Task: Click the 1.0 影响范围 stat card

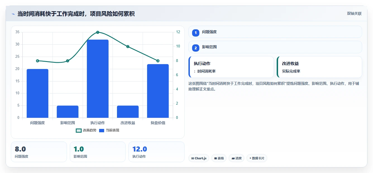Action: pyautogui.click(x=98, y=152)
